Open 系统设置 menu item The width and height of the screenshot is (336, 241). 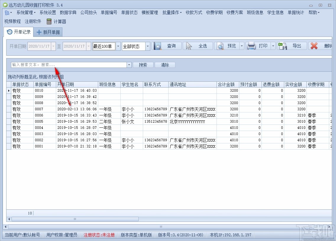click(48, 13)
